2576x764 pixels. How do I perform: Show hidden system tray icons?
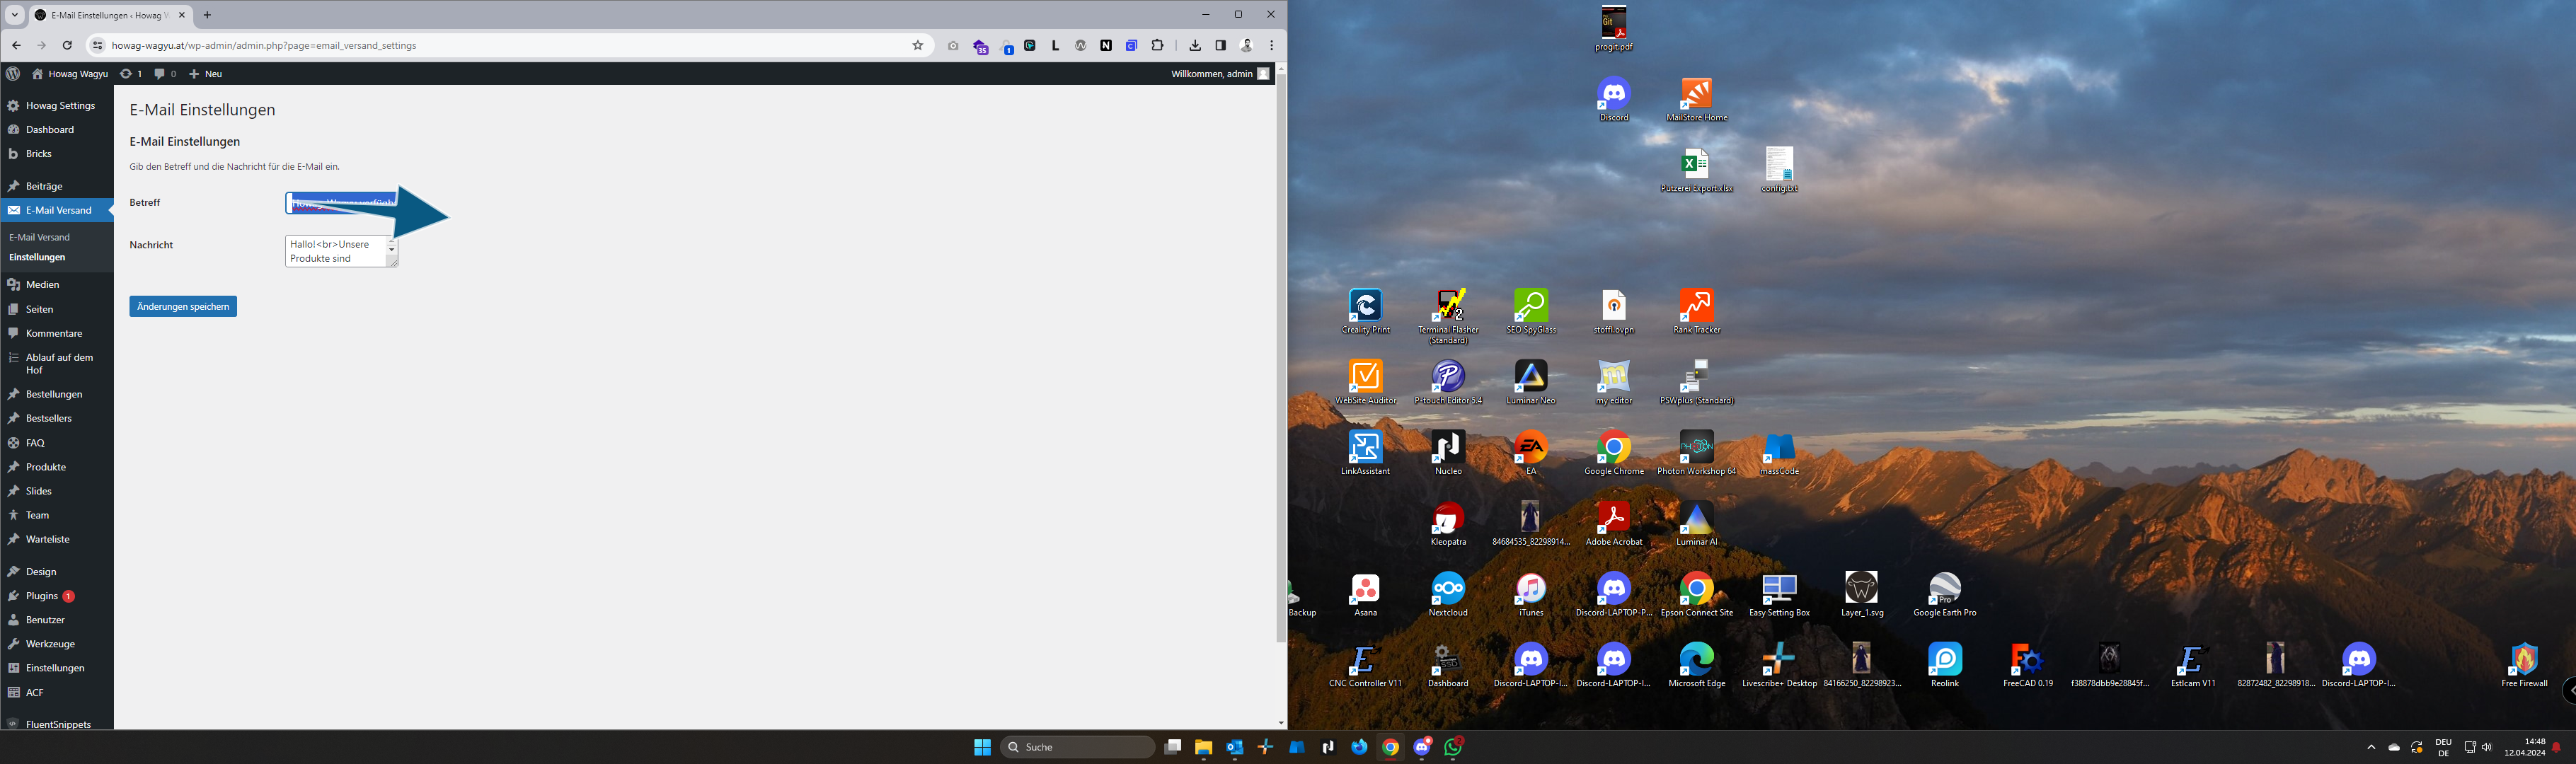[x=2370, y=747]
